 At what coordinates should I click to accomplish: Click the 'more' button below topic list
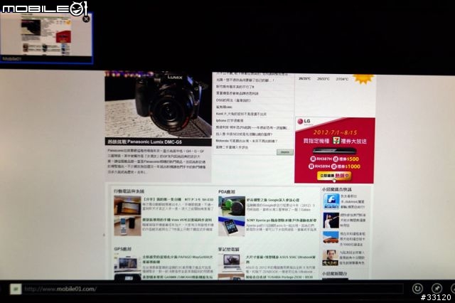coord(284,152)
